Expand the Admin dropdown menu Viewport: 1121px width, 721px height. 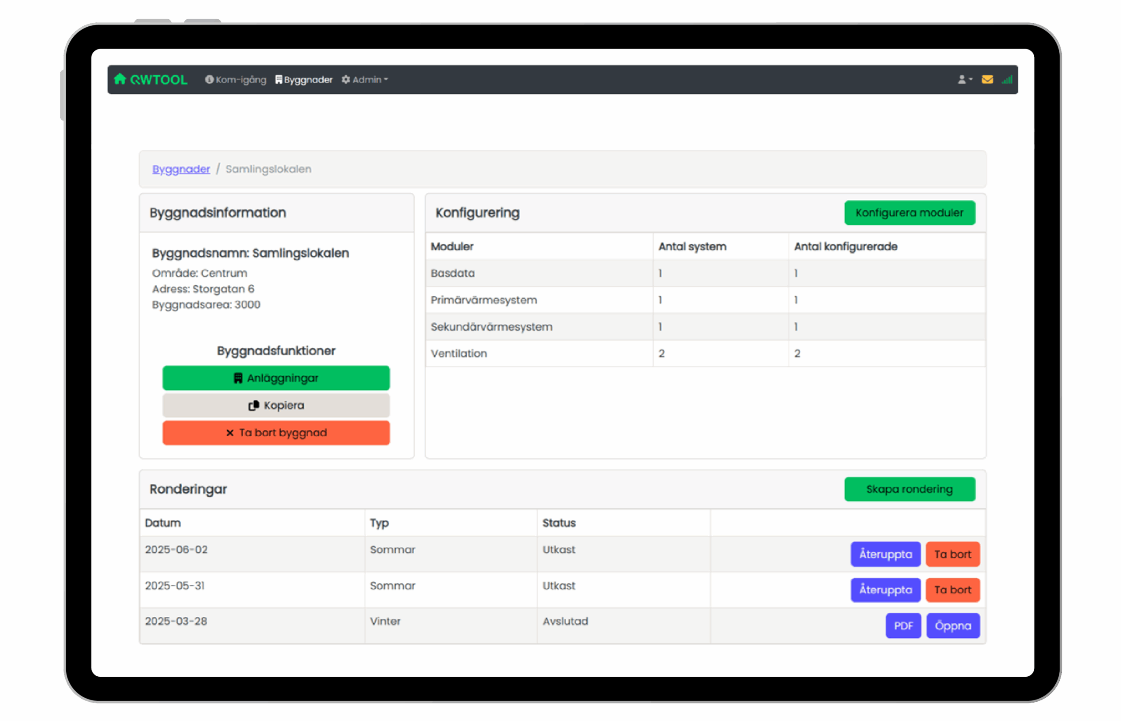365,80
